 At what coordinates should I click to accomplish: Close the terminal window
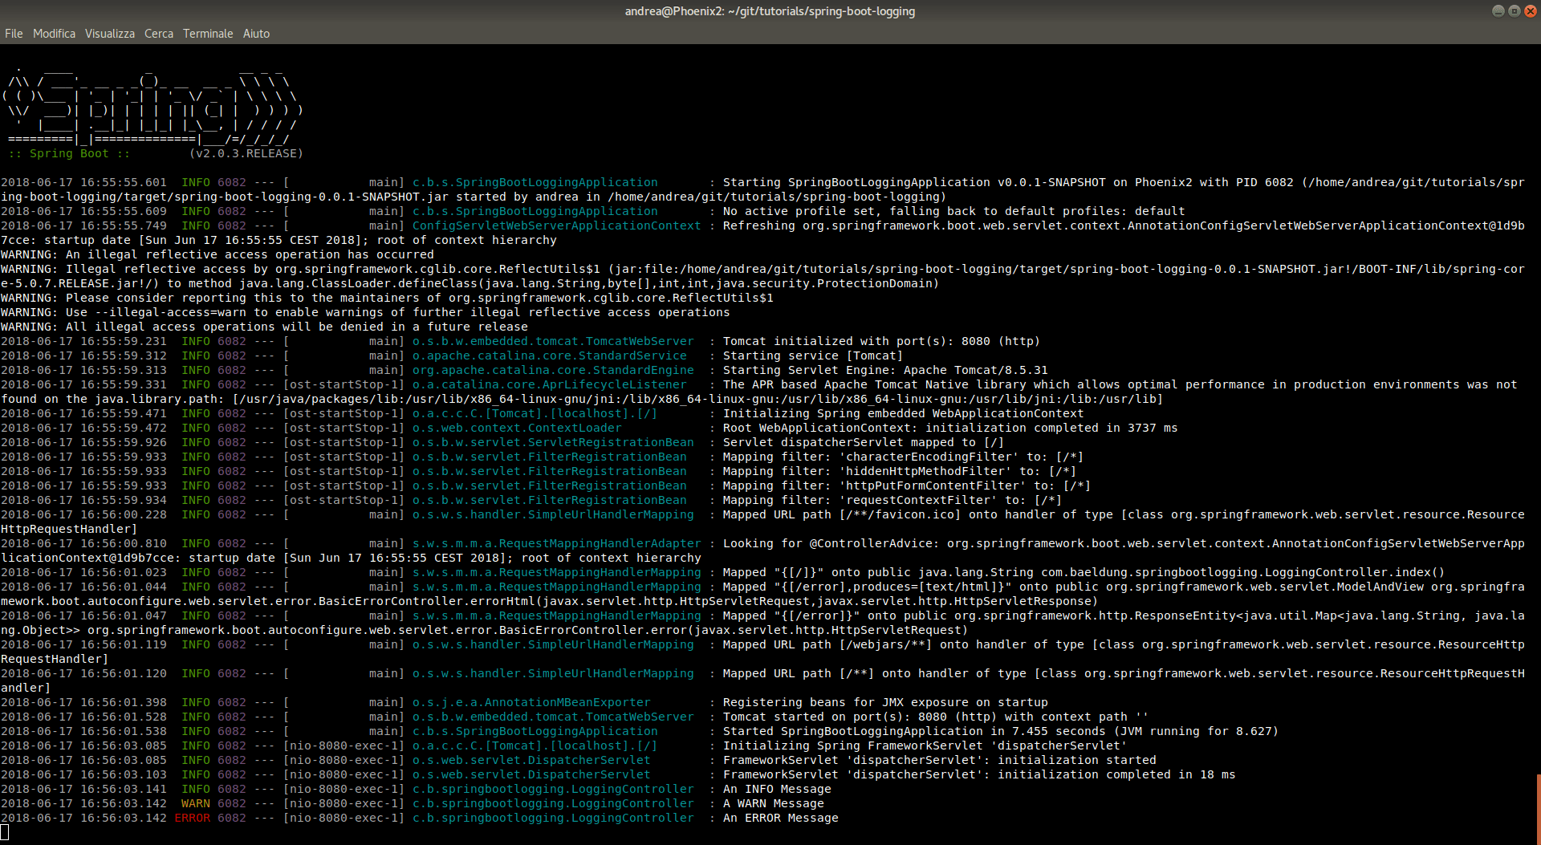pos(1530,11)
